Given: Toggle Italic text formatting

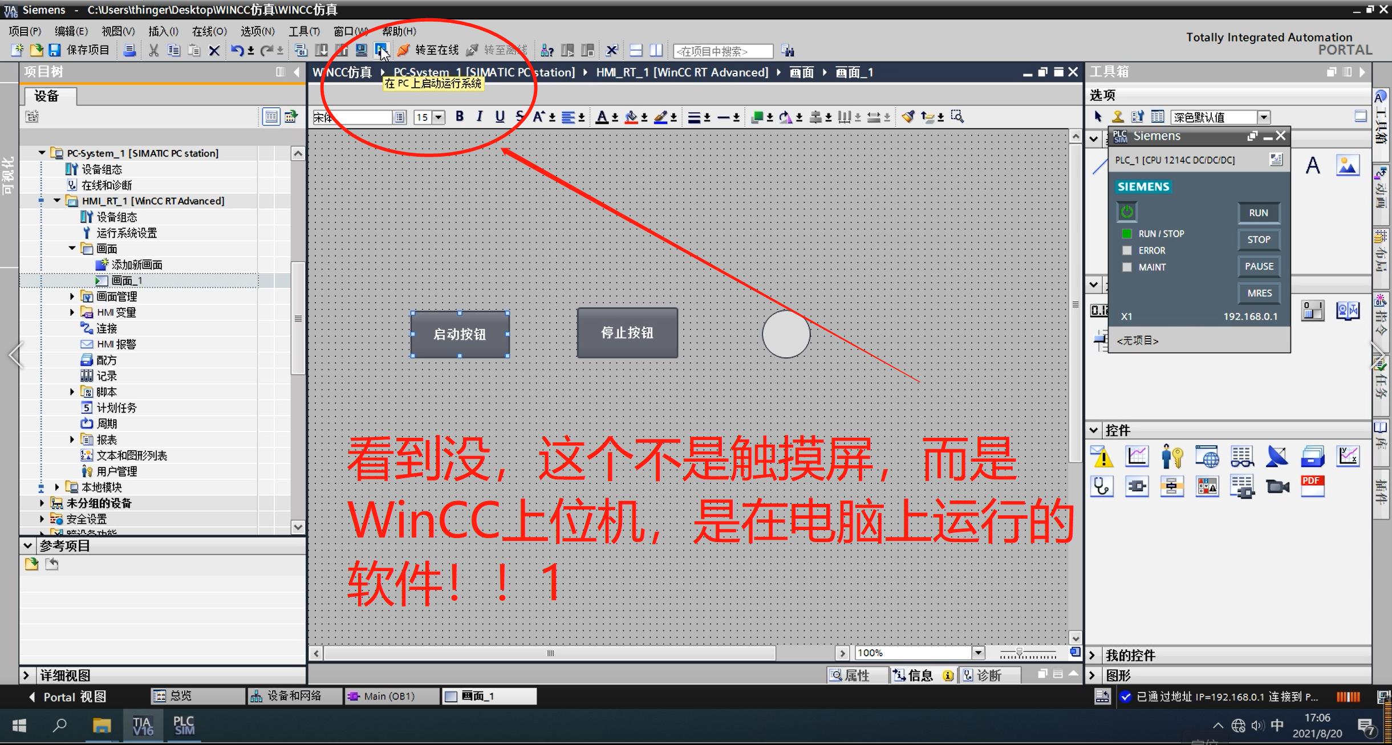Looking at the screenshot, I should (480, 117).
